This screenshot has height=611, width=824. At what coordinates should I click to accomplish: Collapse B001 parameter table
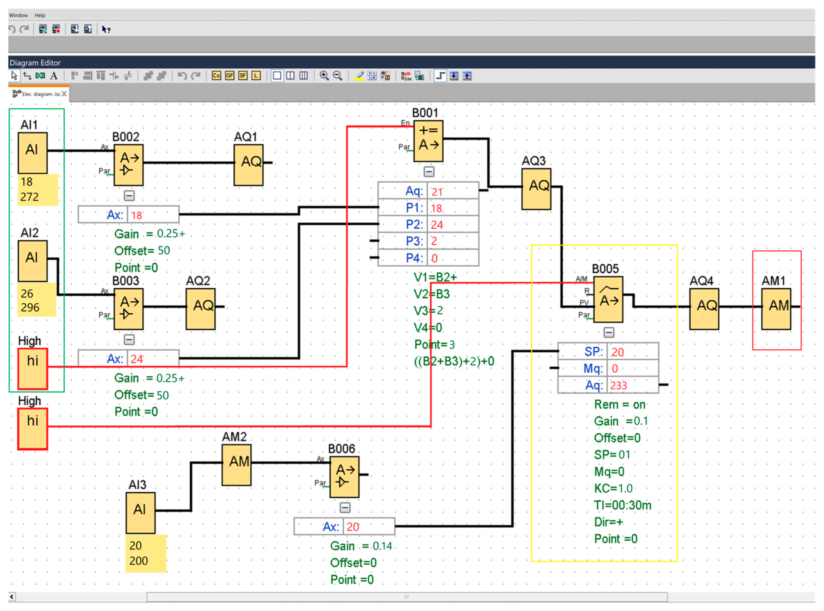click(x=429, y=172)
